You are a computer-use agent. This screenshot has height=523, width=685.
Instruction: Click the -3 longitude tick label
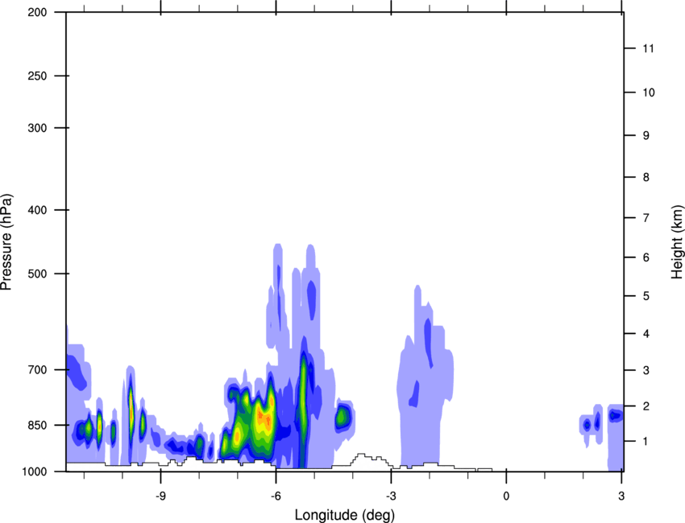click(391, 496)
